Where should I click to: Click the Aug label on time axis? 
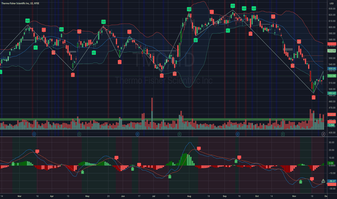click(x=189, y=196)
